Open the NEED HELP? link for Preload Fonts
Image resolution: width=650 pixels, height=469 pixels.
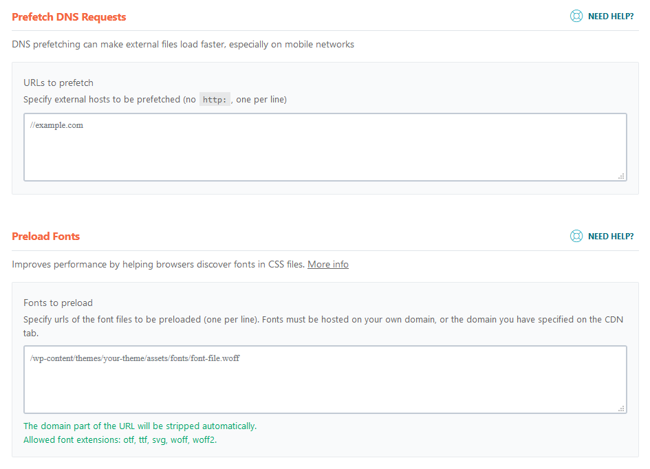609,236
